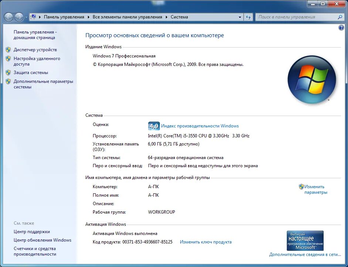Open Help via the blue question mark icon
The image size is (348, 267).
pos(341,28)
